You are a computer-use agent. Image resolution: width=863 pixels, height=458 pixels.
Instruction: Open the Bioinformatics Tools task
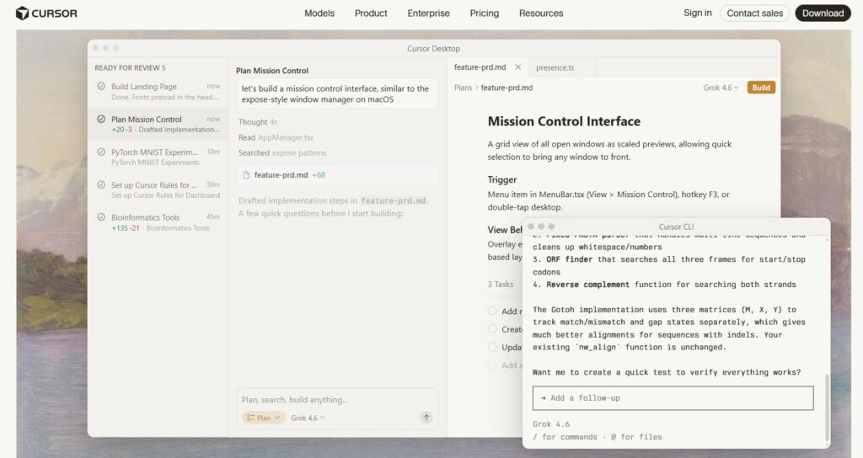tap(158, 222)
